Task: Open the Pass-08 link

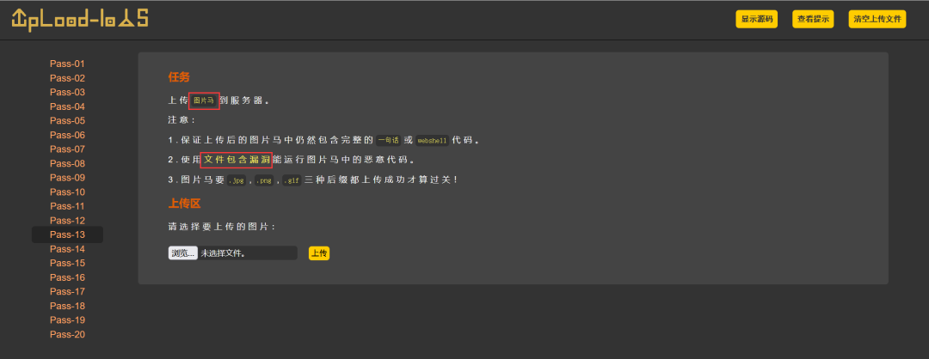Action: point(67,163)
